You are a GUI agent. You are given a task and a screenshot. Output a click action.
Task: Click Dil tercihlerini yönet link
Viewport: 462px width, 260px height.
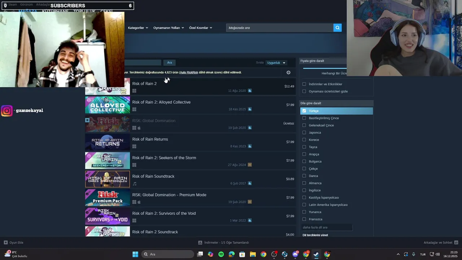(315, 235)
